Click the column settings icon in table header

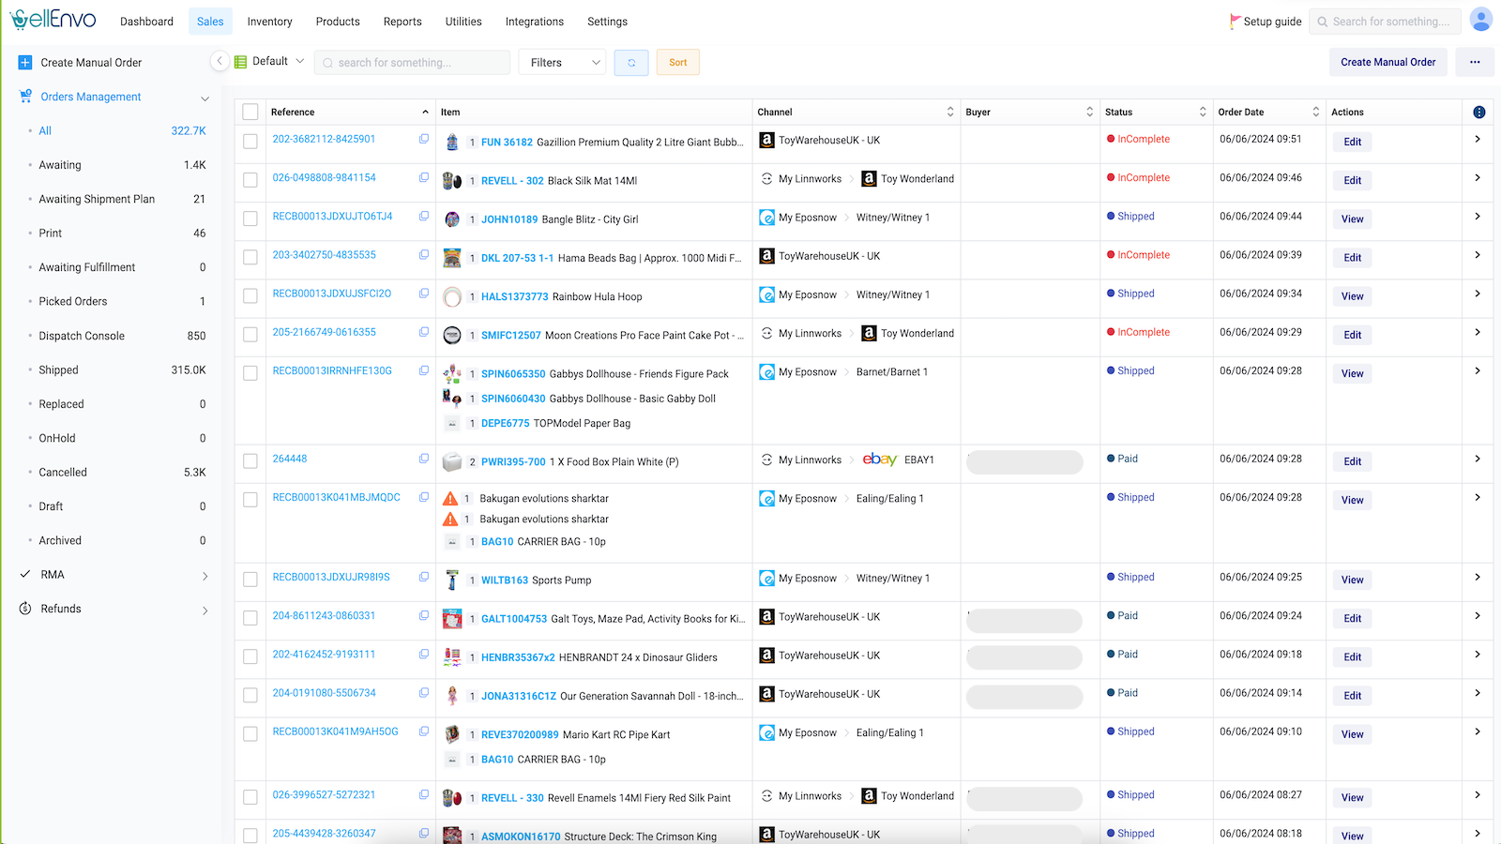pyautogui.click(x=1479, y=113)
